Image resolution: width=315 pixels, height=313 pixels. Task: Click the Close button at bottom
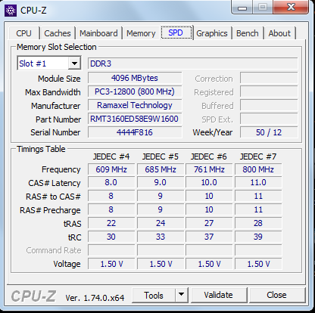(x=277, y=295)
